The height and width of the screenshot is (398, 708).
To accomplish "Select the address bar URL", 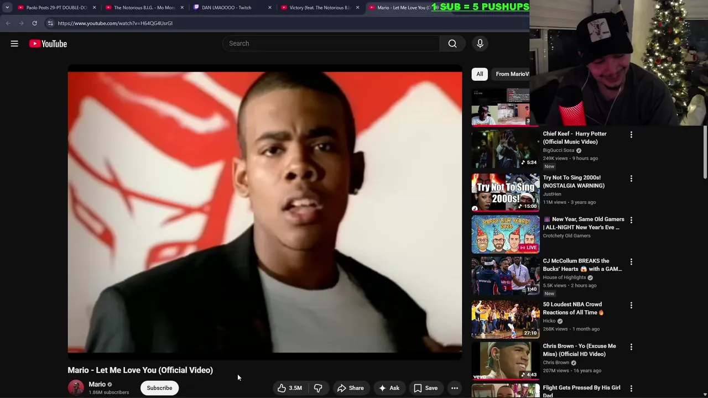I will [115, 23].
